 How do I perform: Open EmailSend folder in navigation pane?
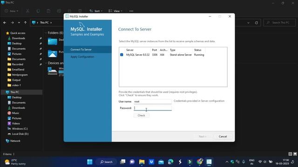(18, 70)
